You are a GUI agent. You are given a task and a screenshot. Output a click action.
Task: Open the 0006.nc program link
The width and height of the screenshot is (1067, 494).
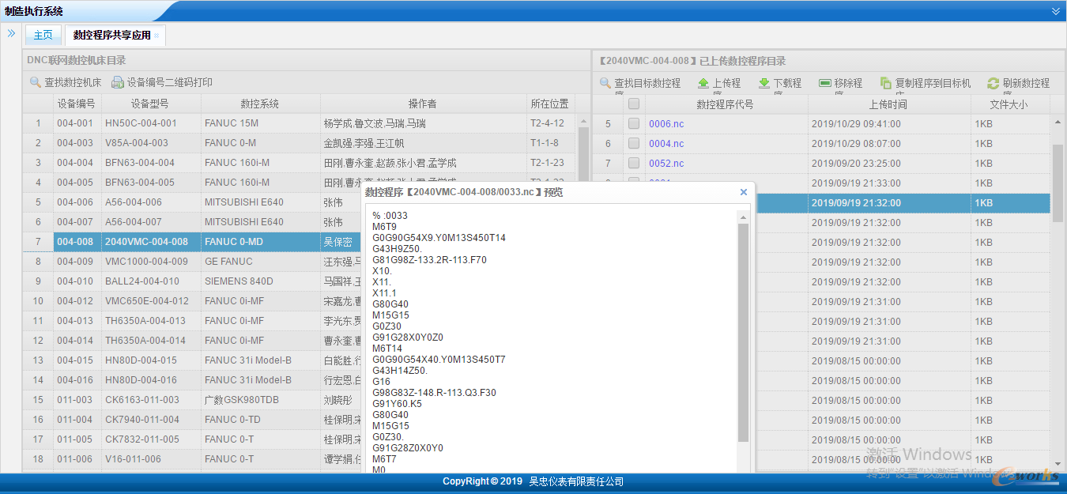[x=666, y=124]
